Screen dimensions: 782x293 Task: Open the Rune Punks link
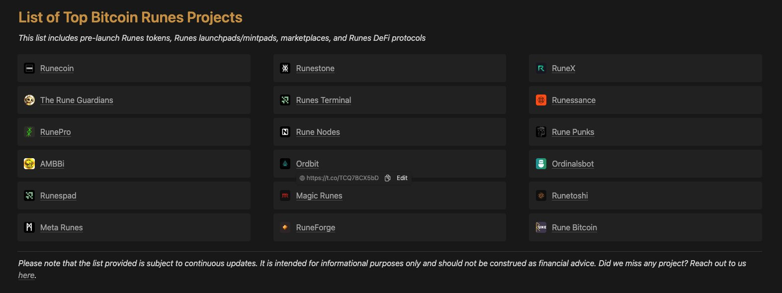point(573,132)
